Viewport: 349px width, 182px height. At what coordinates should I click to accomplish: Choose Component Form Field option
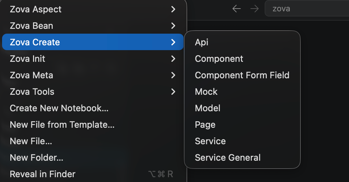tap(242, 75)
